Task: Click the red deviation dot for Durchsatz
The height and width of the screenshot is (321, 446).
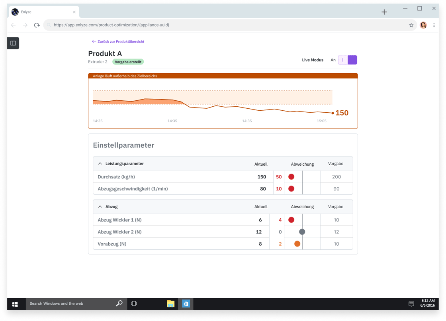Action: (x=291, y=177)
